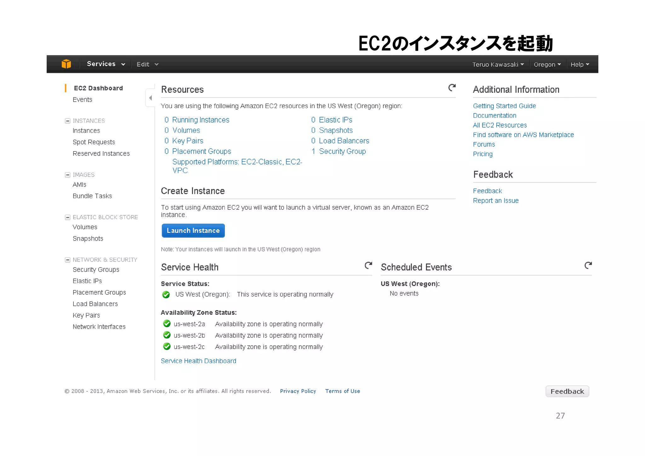
Task: Collapse the INSTANCES section
Action: [x=67, y=121]
